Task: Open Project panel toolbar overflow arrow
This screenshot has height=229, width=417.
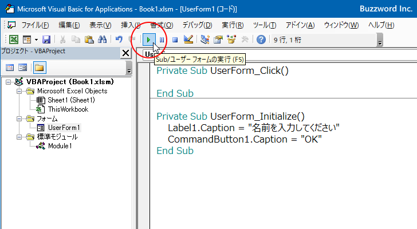Action: click(129, 68)
